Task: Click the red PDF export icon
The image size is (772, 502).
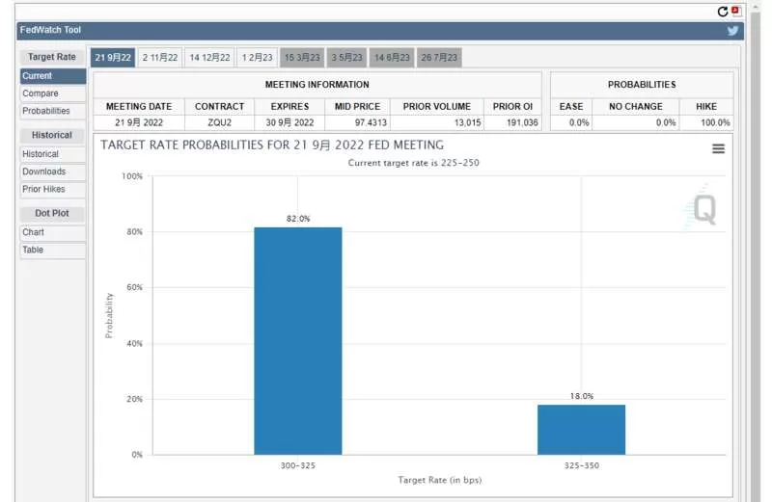Action: pos(736,11)
